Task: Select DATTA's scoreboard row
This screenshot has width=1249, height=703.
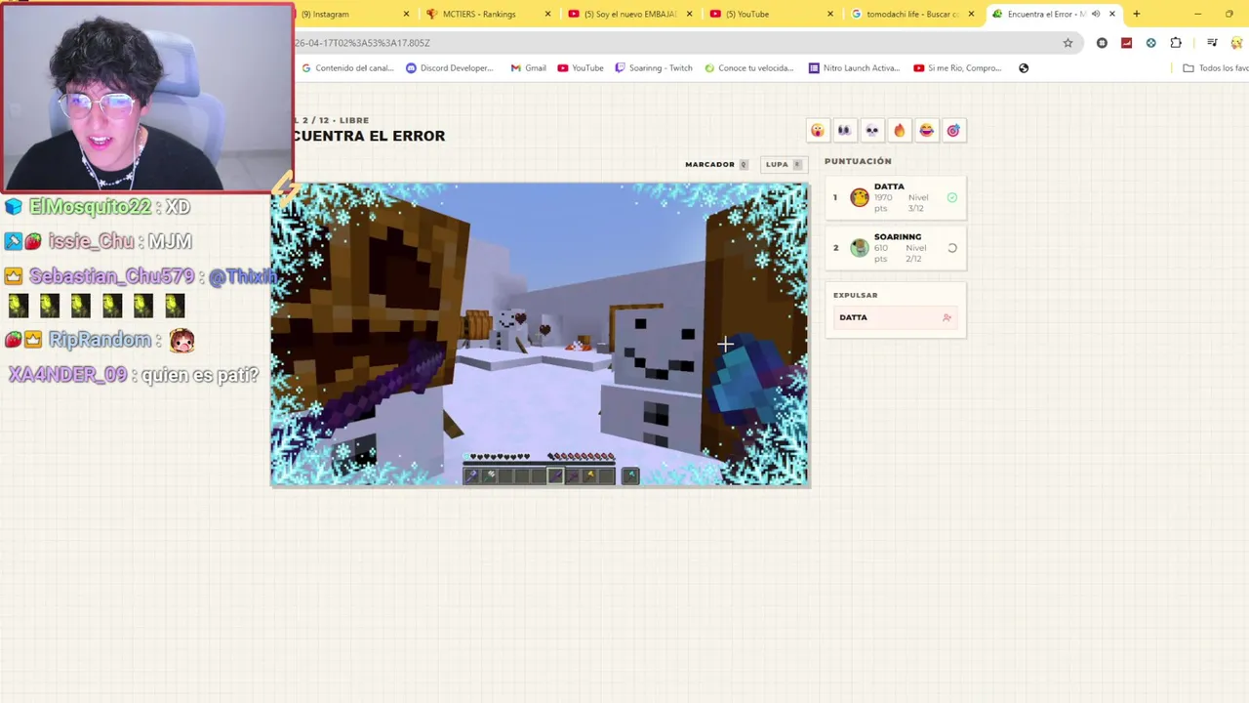Action: pyautogui.click(x=895, y=197)
